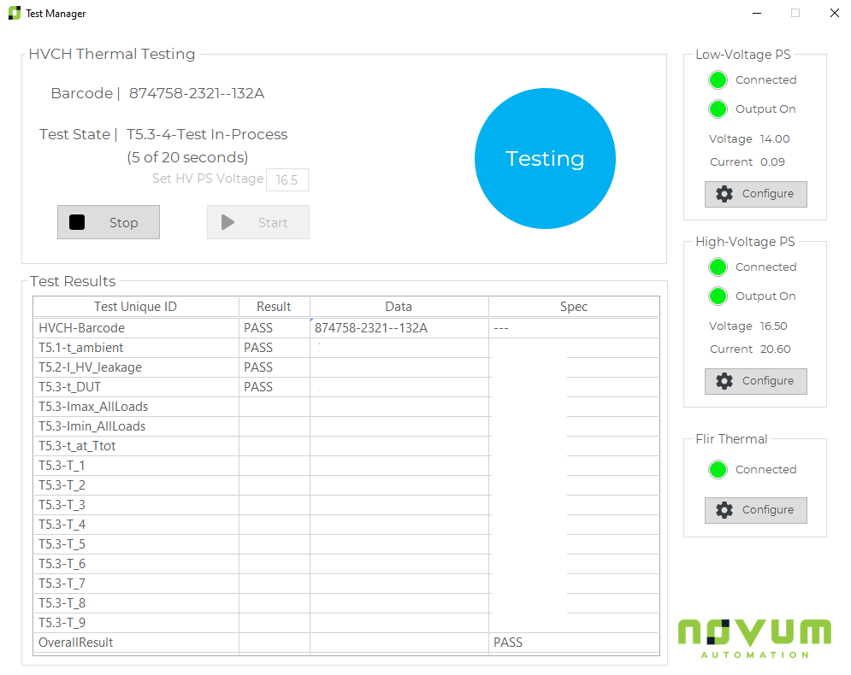Click the Low-Voltage PS current value 0.09
The height and width of the screenshot is (675, 851).
(x=772, y=162)
